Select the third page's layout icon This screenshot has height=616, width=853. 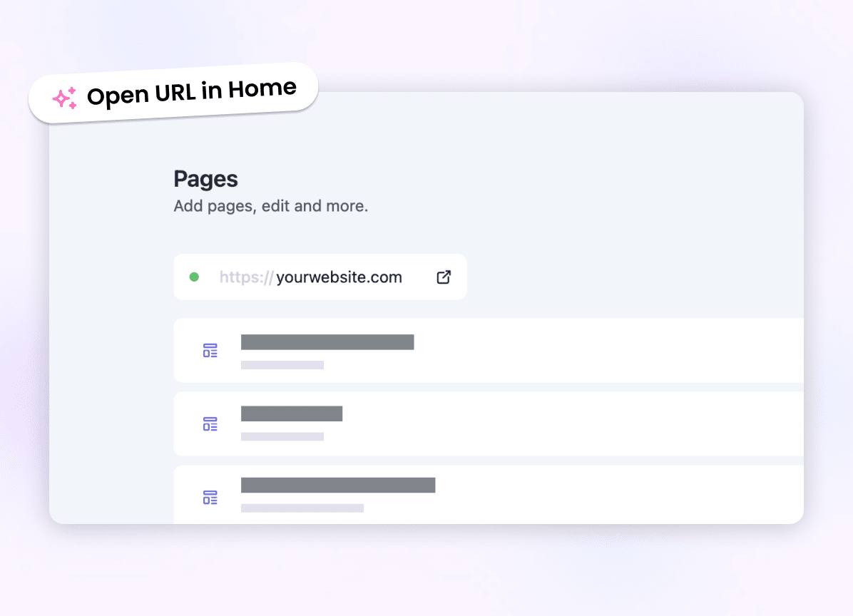pyautogui.click(x=210, y=498)
